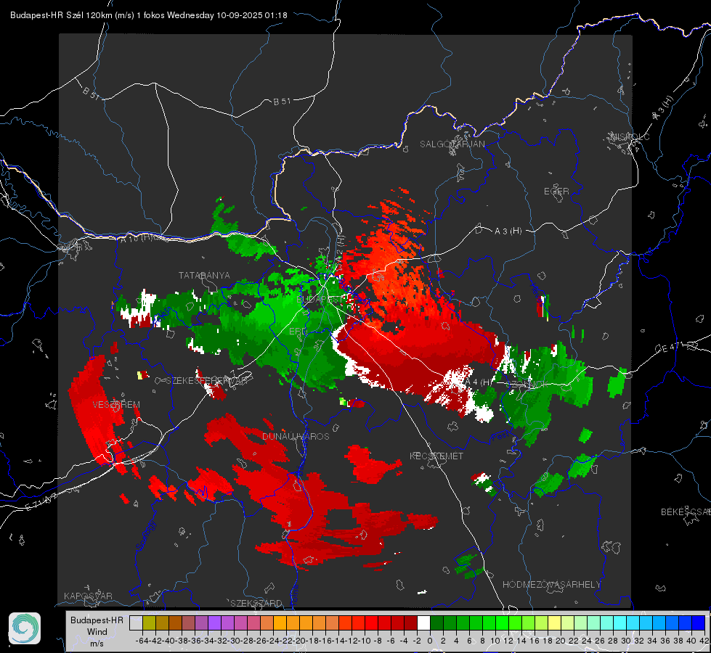Click the A 4 (H) road label
Image resolution: width=711 pixels, height=653 pixels.
pyautogui.click(x=479, y=382)
